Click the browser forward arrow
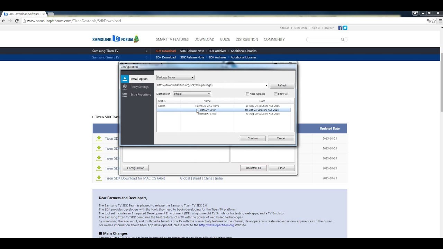Screen dimensions: 443x249 tap(10, 21)
